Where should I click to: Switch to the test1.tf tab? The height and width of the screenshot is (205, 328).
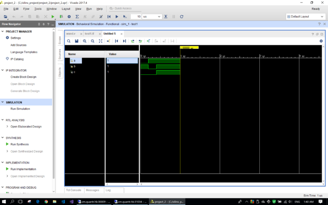tap(89, 33)
